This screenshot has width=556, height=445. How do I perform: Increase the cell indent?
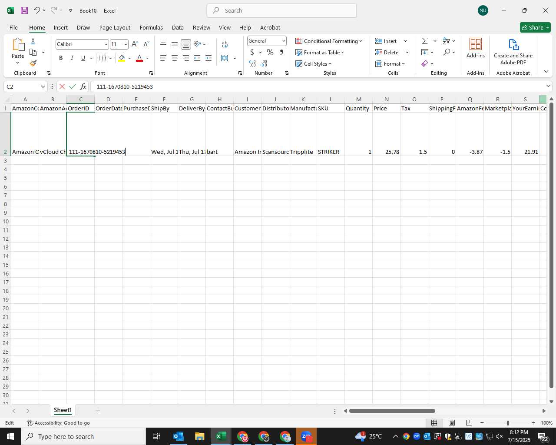pyautogui.click(x=208, y=58)
